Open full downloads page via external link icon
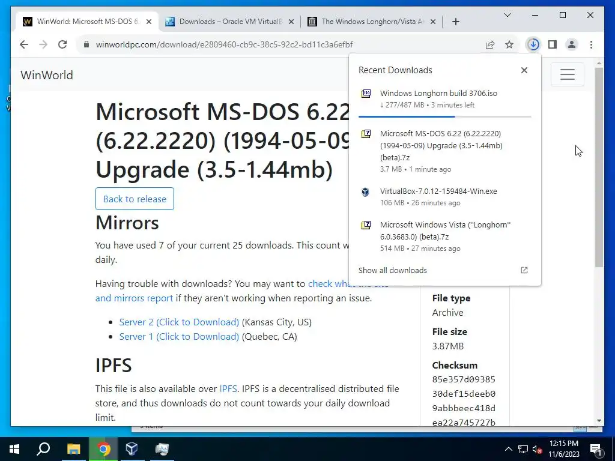615x461 pixels. click(524, 270)
